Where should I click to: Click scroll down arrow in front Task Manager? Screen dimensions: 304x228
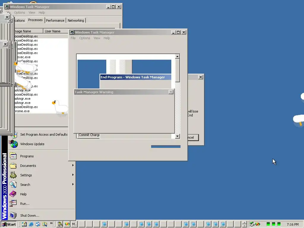(x=178, y=136)
